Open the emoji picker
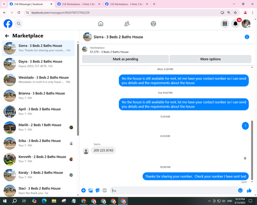 tap(241, 190)
